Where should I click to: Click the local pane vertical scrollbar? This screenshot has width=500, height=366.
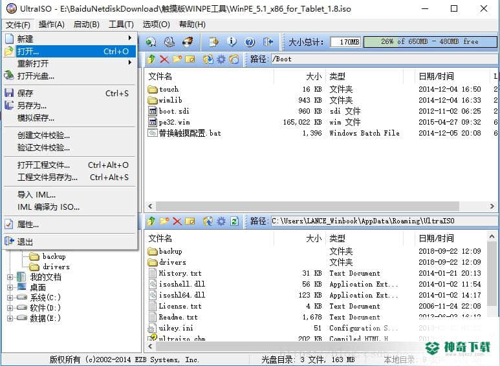point(492,274)
